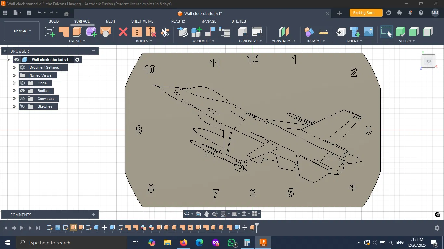Screen dimensions: 444x249
Task: Go to the Home tab icon
Action: [x=66, y=13]
